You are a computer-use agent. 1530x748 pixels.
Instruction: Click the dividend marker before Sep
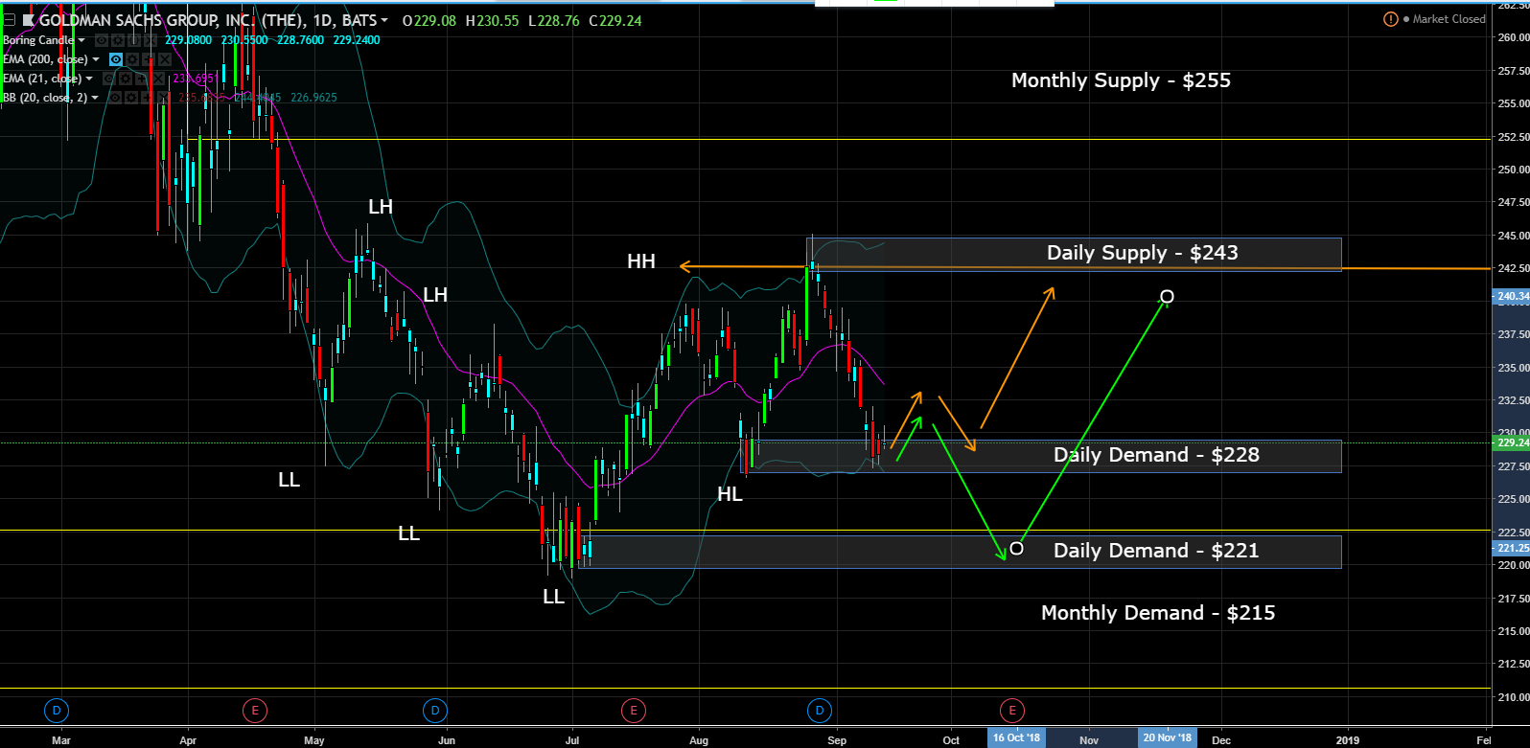click(x=818, y=711)
